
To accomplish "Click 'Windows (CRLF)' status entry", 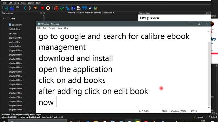I will (178, 111).
